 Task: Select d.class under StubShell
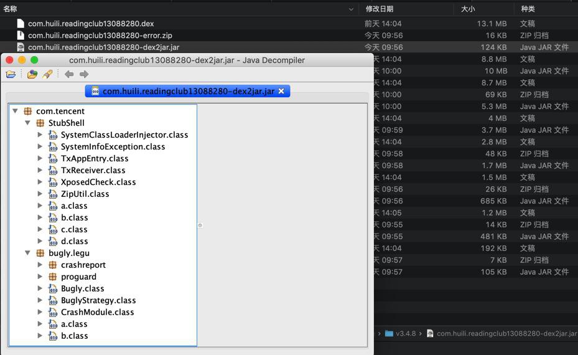[74, 242]
